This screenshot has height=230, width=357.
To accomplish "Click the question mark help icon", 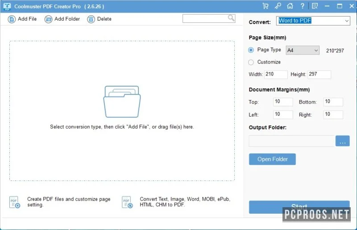I will [303, 6].
